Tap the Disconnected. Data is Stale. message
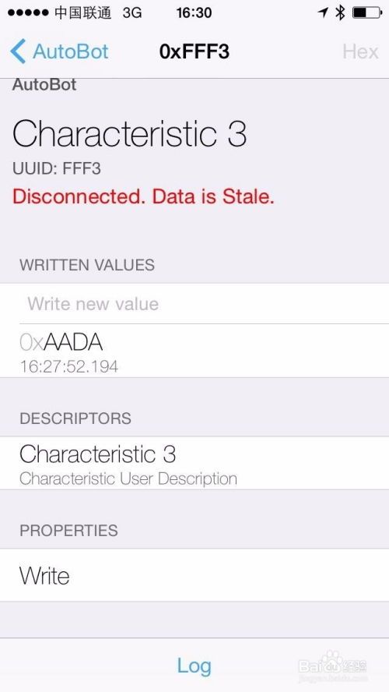 pos(143,196)
